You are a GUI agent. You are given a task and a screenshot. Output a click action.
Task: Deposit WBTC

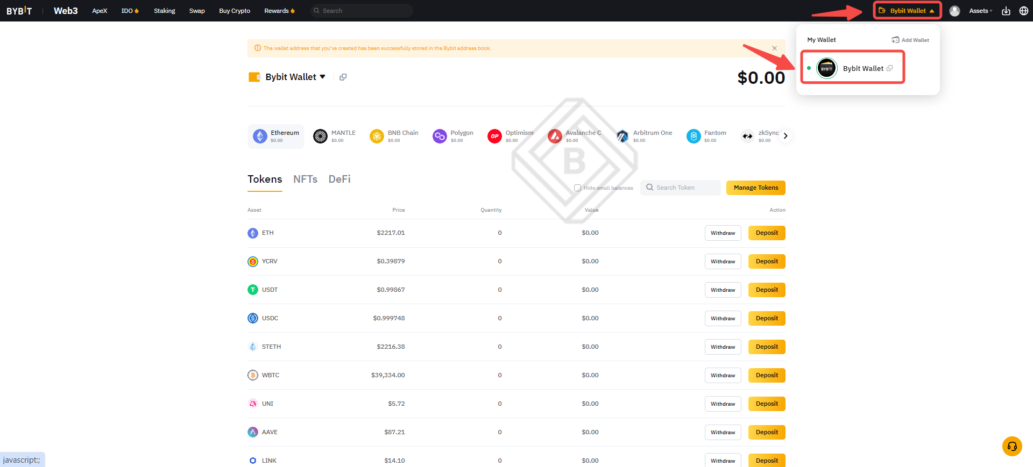(x=767, y=376)
